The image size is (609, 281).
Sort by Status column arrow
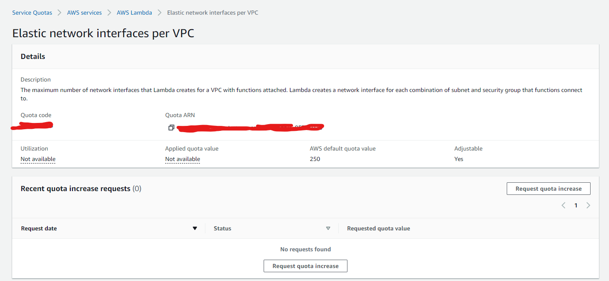(328, 228)
